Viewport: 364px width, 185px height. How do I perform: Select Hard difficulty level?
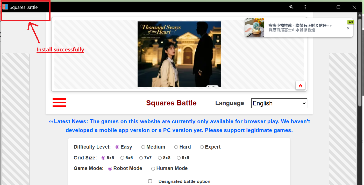click(x=176, y=147)
